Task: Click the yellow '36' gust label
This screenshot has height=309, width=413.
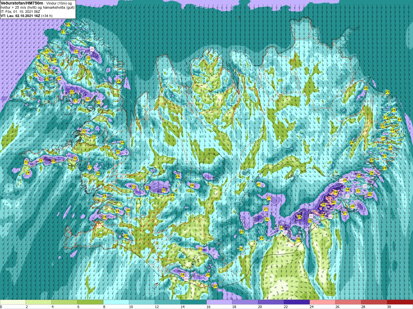Action: (281, 228)
